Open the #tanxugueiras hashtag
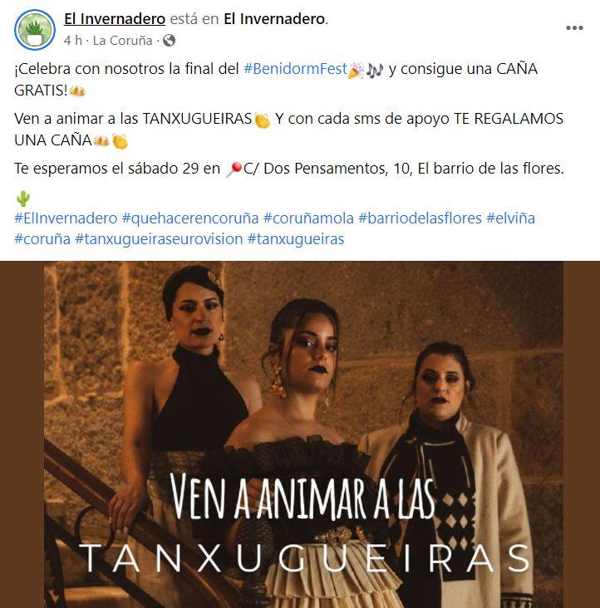600x608 pixels. (x=296, y=239)
